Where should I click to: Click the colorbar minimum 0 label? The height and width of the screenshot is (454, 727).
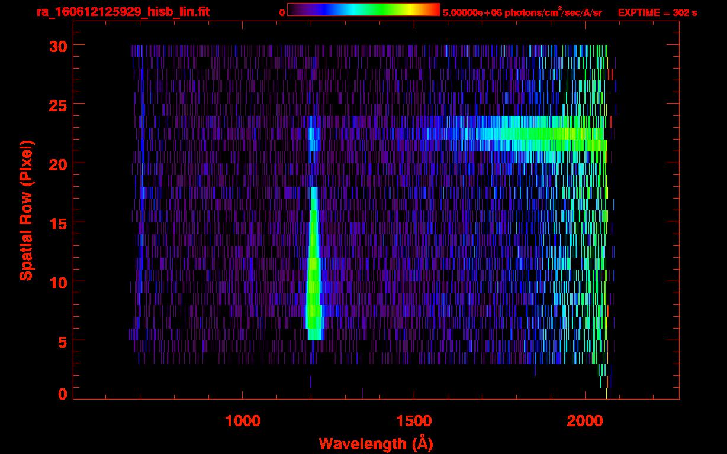point(282,12)
